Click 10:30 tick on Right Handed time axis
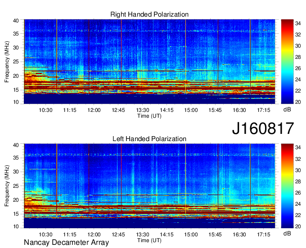 [45, 110]
